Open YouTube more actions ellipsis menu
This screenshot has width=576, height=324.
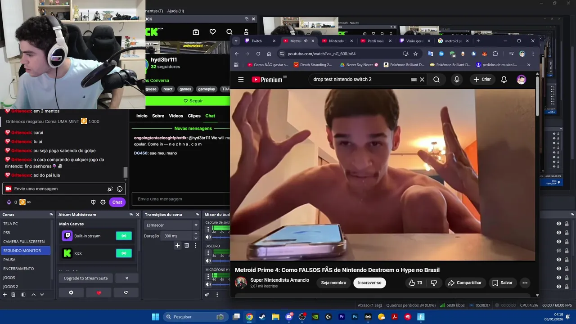[x=525, y=283]
